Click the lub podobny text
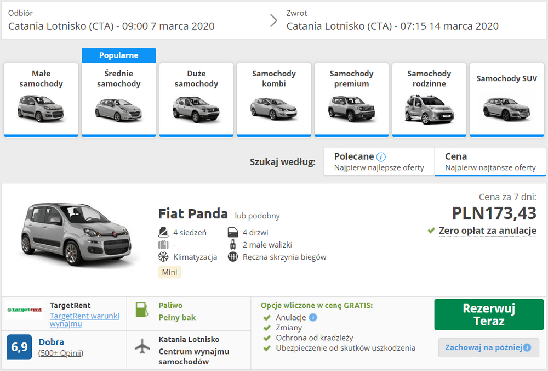 257,216
